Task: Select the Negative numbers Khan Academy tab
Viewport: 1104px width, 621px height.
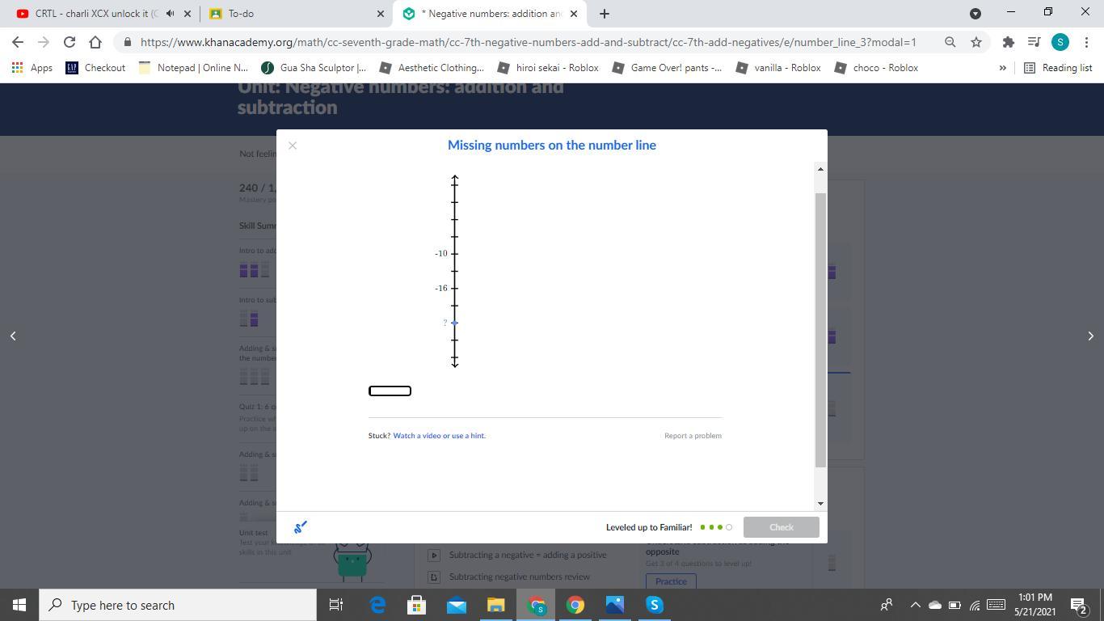Action: 491,14
